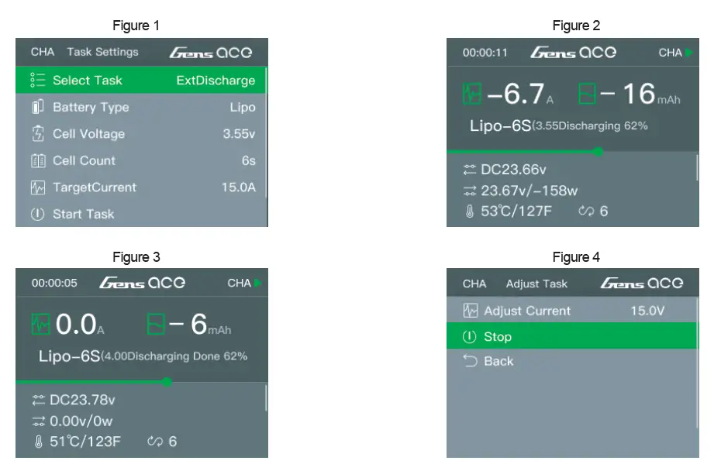Change the Battery Type Lipo value
Screen dimensions: 714x471
(242, 107)
